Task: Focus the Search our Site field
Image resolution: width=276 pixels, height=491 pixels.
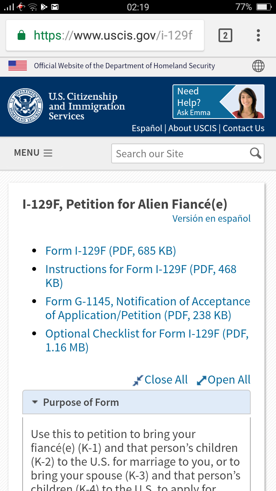Action: coord(180,153)
